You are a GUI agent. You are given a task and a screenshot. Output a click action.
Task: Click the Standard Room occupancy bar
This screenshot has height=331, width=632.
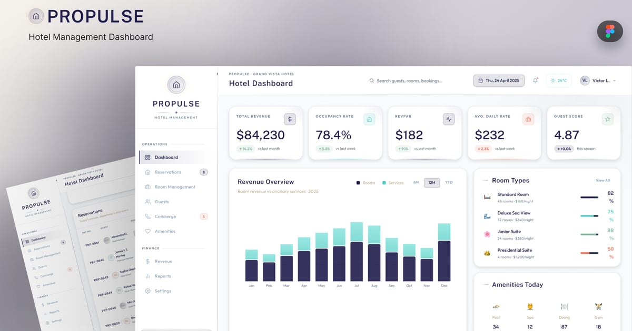pos(589,198)
